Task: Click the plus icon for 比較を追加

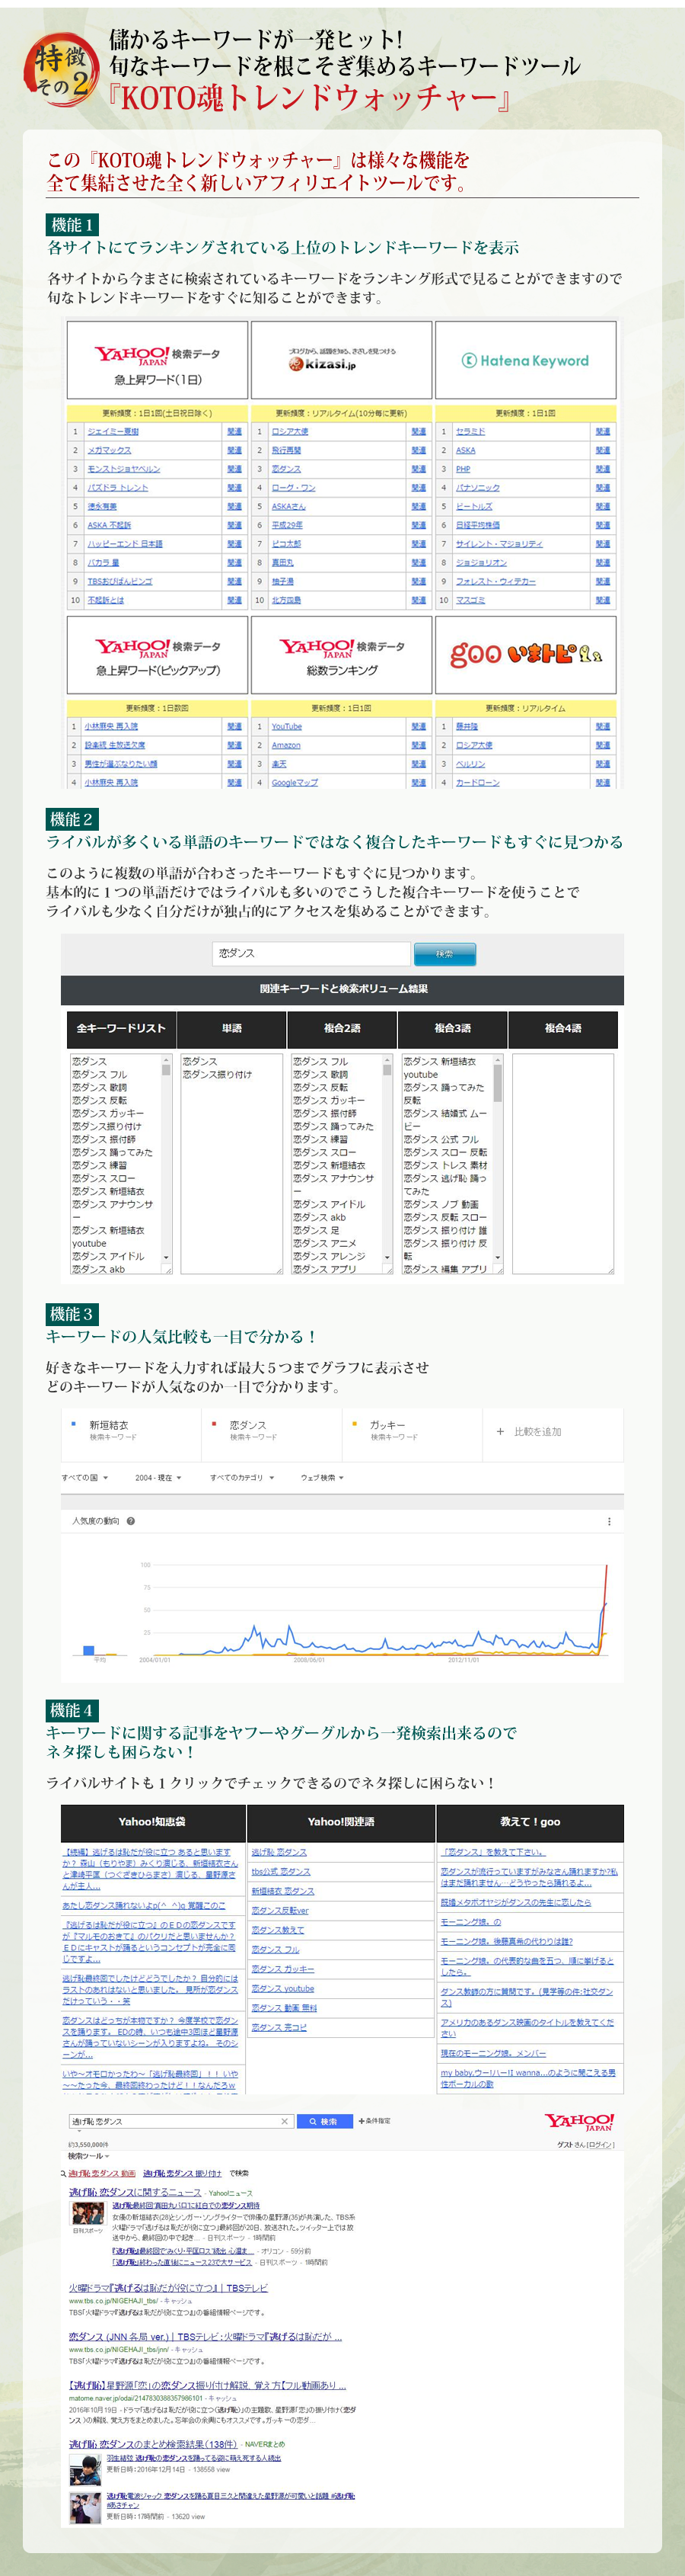Action: (x=500, y=1432)
